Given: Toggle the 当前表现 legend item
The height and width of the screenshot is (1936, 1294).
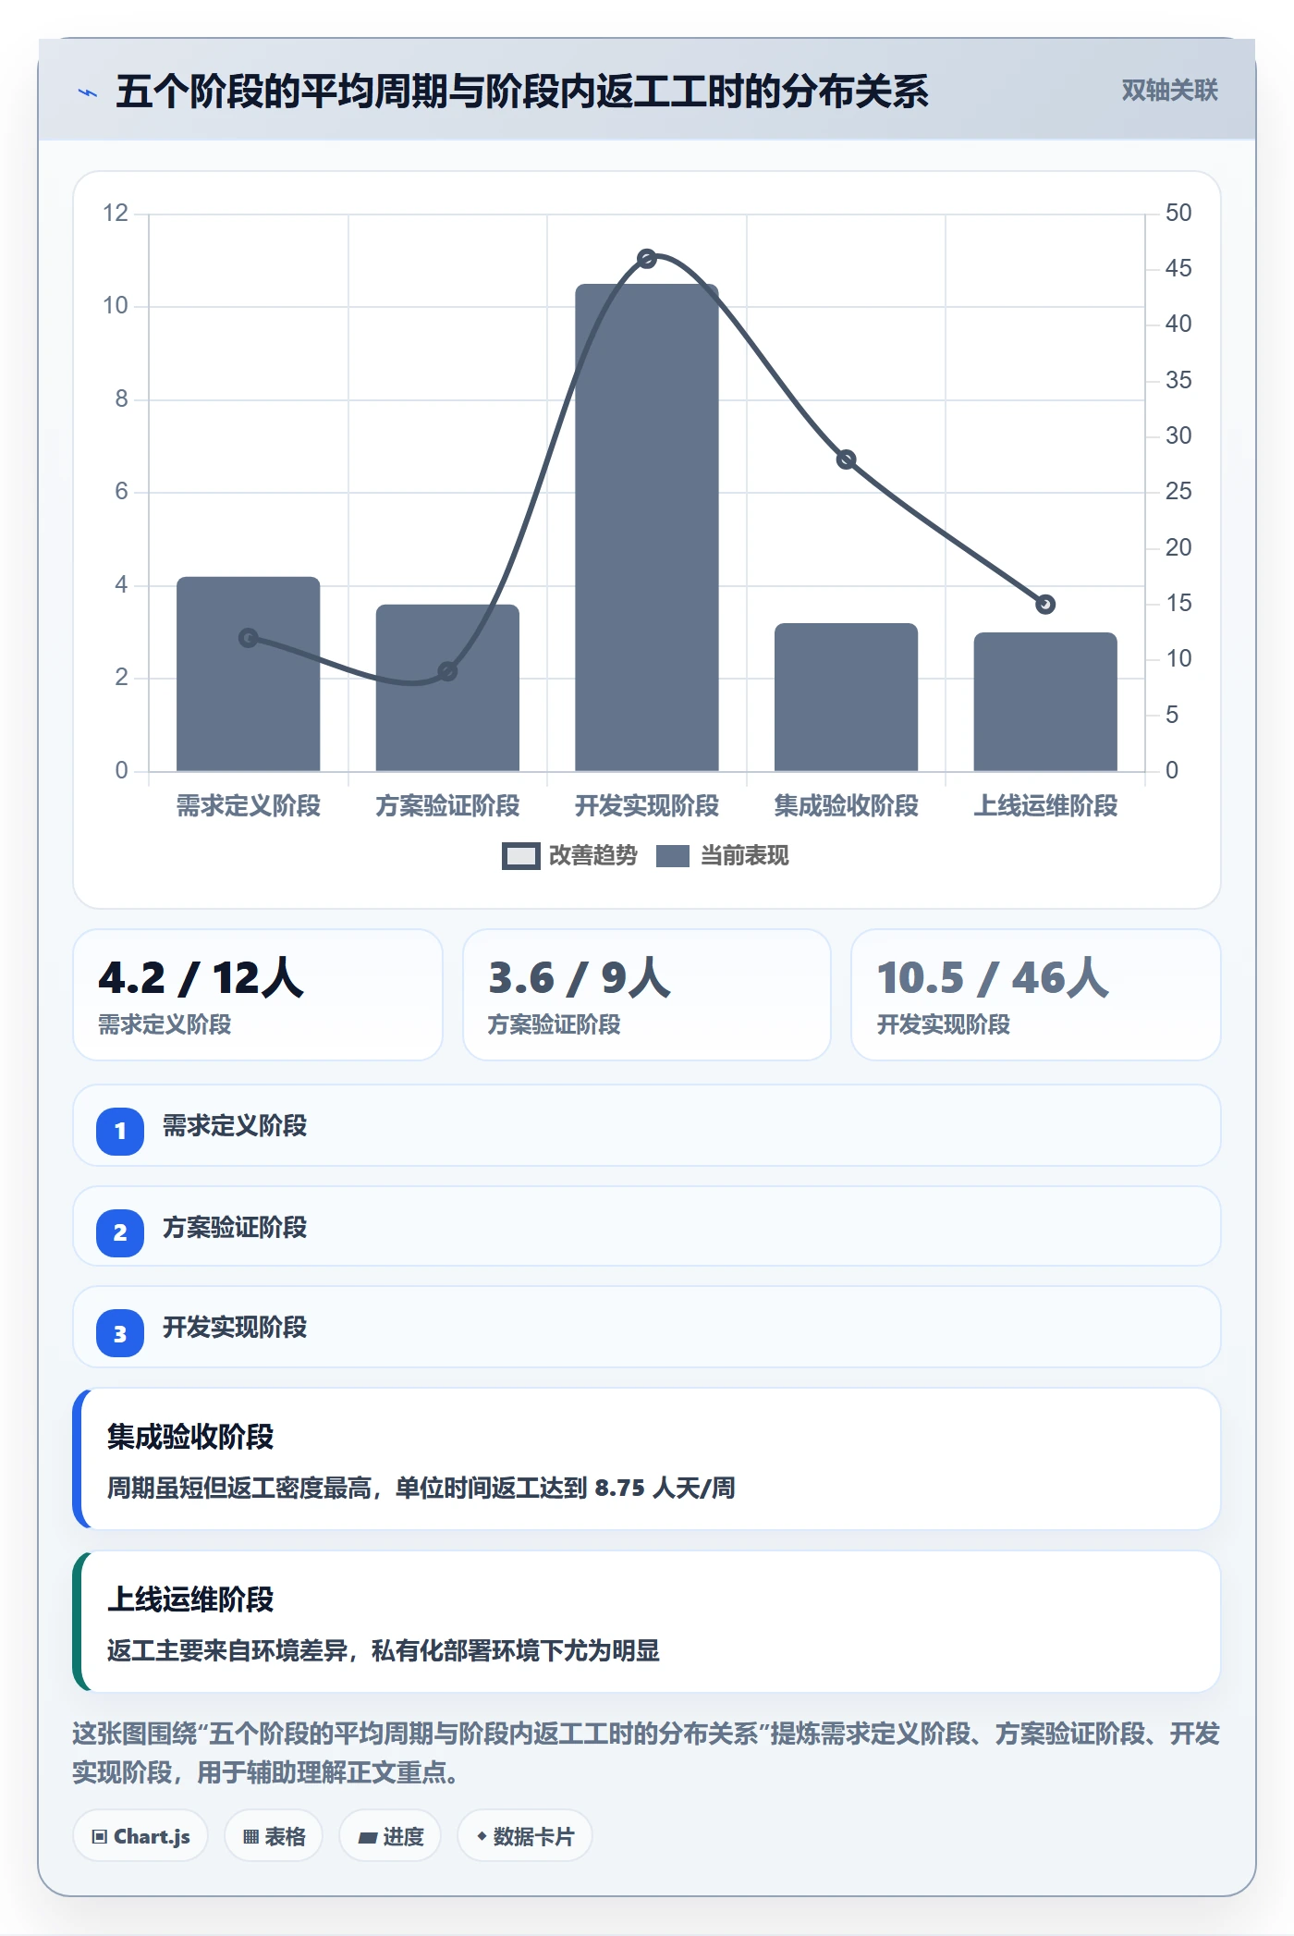Looking at the screenshot, I should pyautogui.click(x=723, y=856).
